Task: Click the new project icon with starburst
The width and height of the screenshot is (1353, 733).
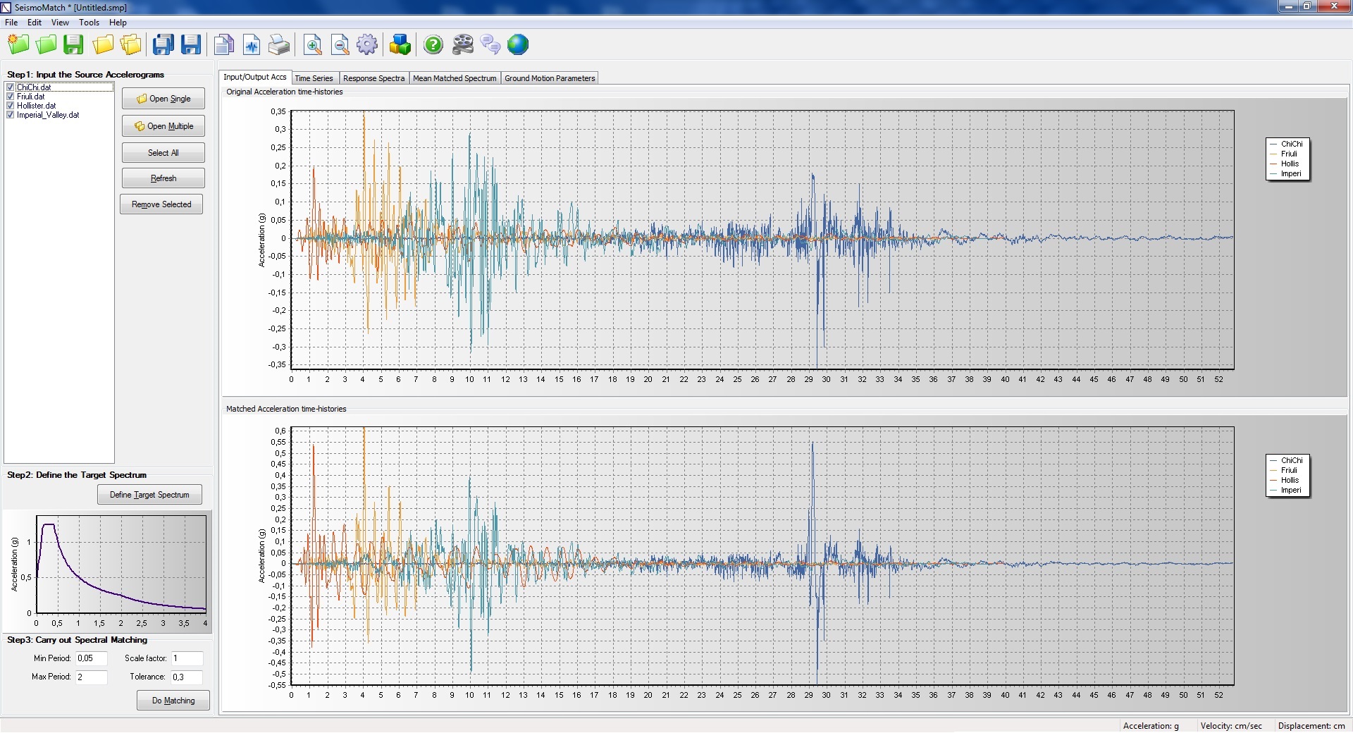Action: 18,45
